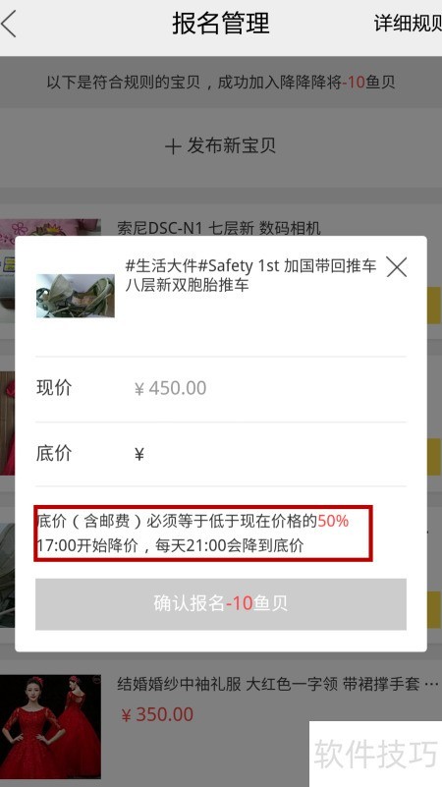Open the 详细规则 link
Screen dimensions: 442x787
[408, 24]
